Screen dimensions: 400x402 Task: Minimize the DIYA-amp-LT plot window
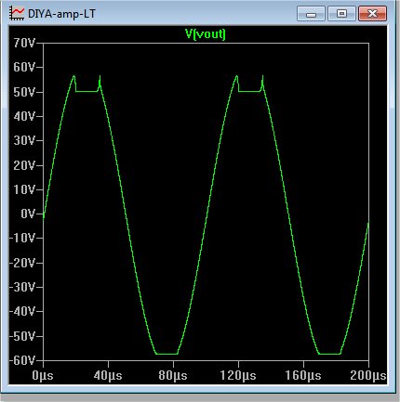click(x=311, y=14)
